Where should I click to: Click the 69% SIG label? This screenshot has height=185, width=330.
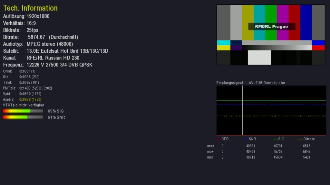[x=55, y=111]
